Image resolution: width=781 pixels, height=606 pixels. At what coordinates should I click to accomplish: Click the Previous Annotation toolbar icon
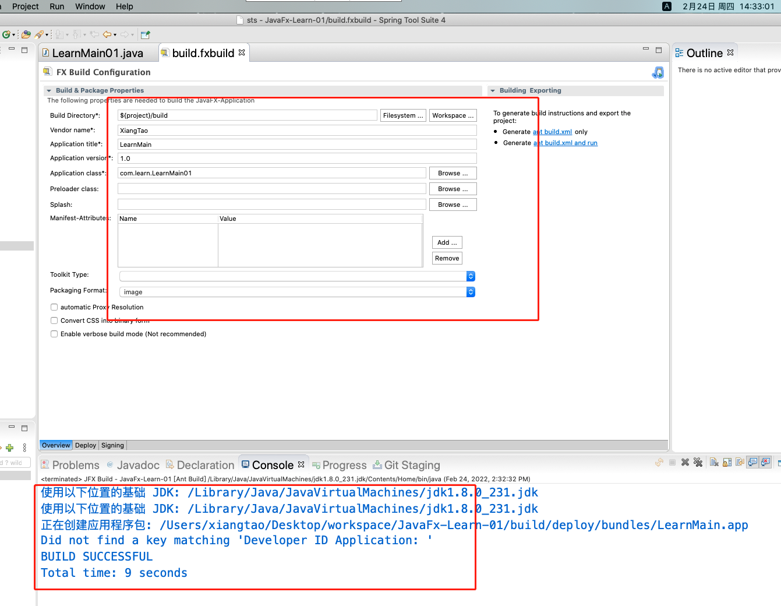76,34
